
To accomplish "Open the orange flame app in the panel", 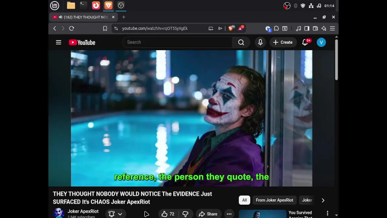I will [96, 5].
